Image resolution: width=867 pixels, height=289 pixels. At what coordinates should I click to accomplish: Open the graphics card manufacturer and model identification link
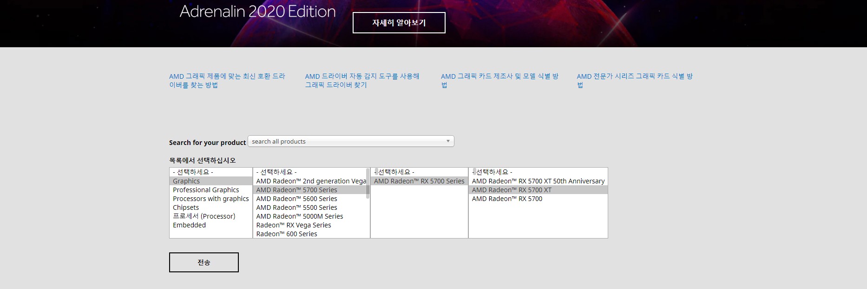pos(500,81)
